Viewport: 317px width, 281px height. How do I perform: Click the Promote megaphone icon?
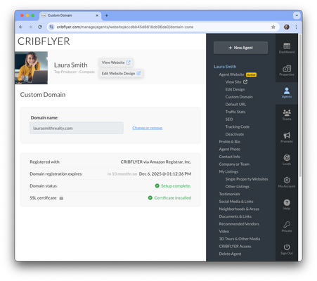click(287, 135)
